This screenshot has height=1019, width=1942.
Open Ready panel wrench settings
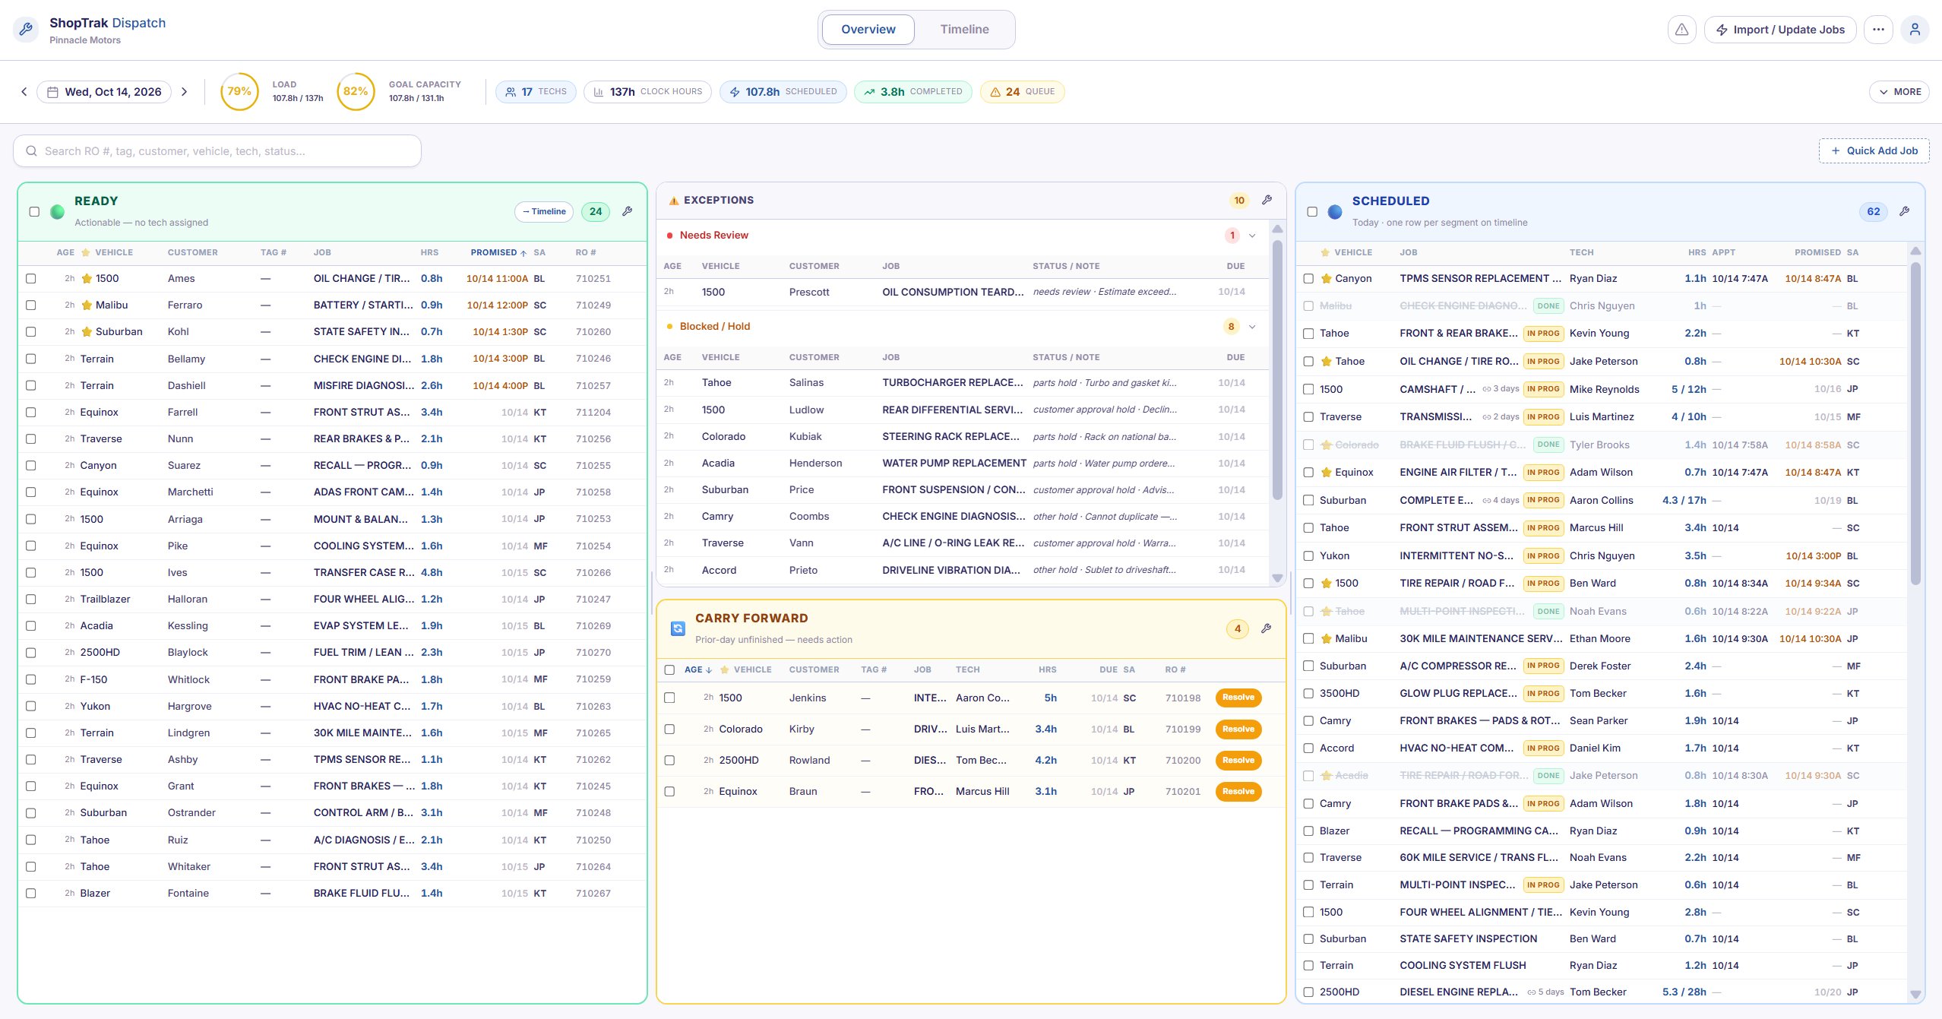point(627,211)
